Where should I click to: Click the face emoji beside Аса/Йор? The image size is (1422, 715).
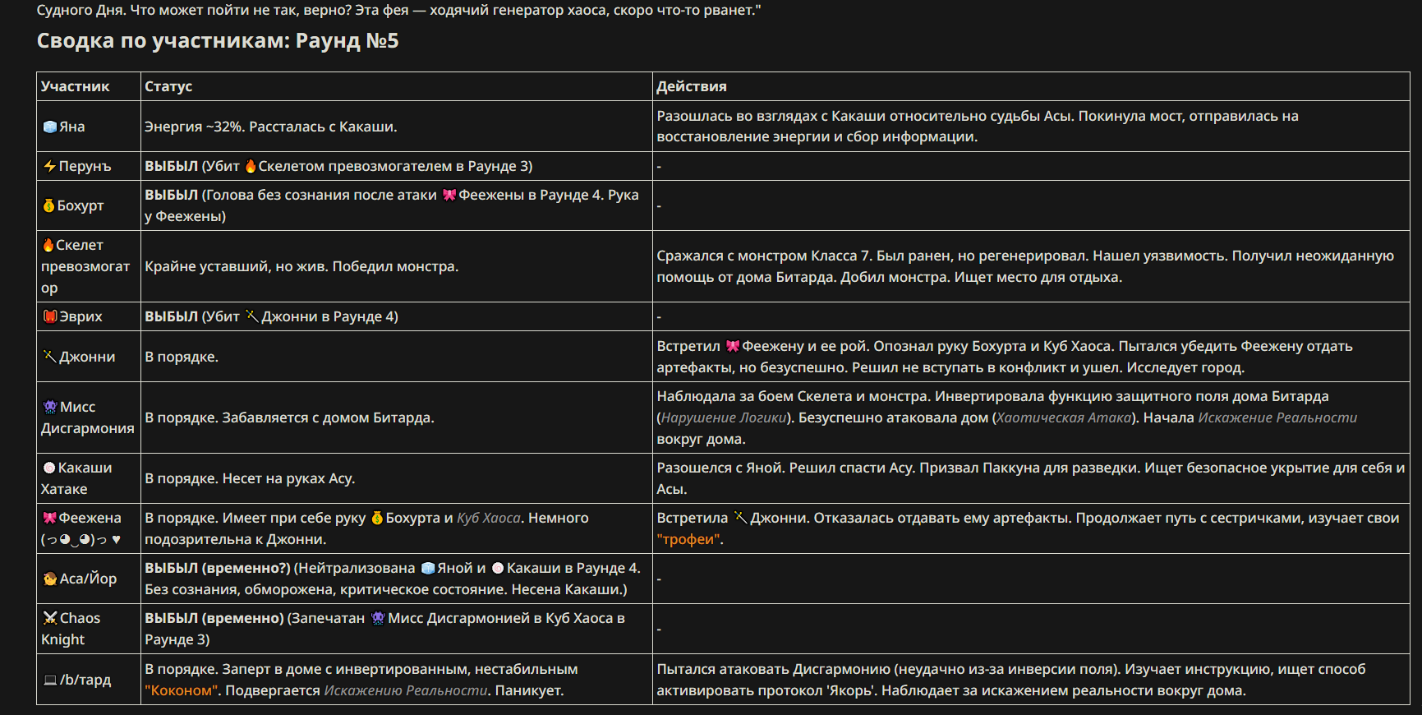(x=50, y=579)
